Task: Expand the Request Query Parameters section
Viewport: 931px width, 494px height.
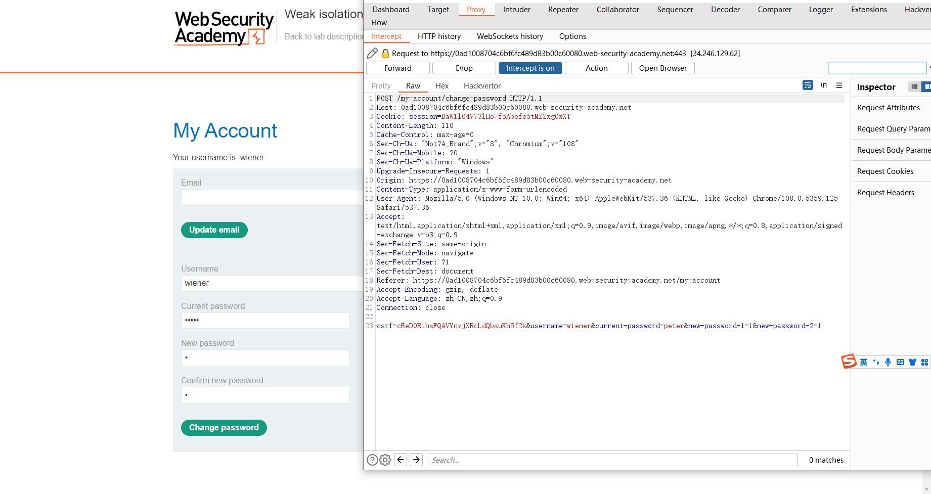Action: [891, 129]
